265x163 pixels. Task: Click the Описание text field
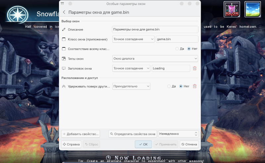tap(155, 29)
